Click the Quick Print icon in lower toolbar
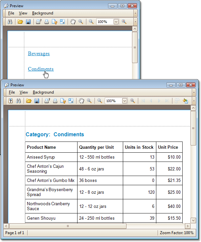The height and width of the screenshot is (242, 201). (x=55, y=101)
